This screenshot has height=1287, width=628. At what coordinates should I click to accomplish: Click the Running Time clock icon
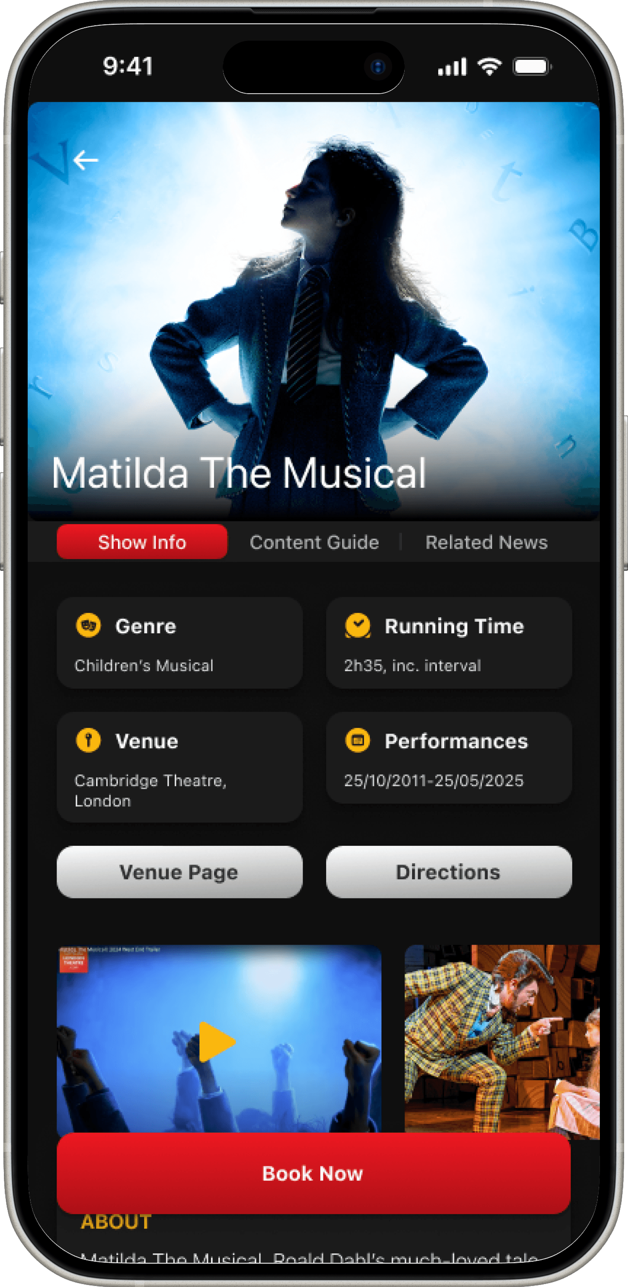tap(358, 626)
